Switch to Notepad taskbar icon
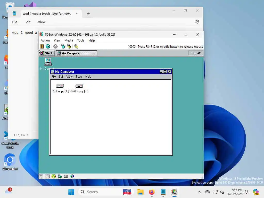 pos(163,192)
